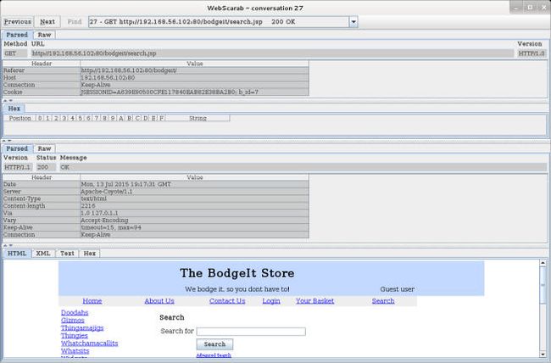Viewport: 551px width, 363px height.
Task: Open the conversation selector dropdown arrow
Action: (353, 22)
